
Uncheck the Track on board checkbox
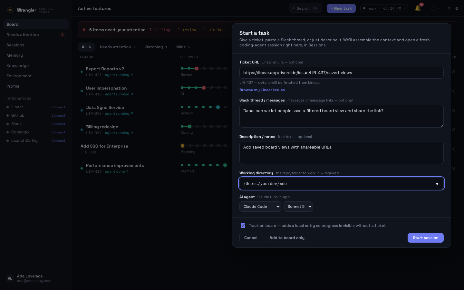[243, 226]
